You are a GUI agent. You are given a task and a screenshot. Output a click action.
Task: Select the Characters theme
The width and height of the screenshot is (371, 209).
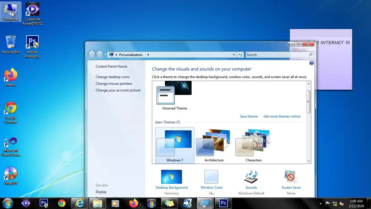(x=254, y=145)
